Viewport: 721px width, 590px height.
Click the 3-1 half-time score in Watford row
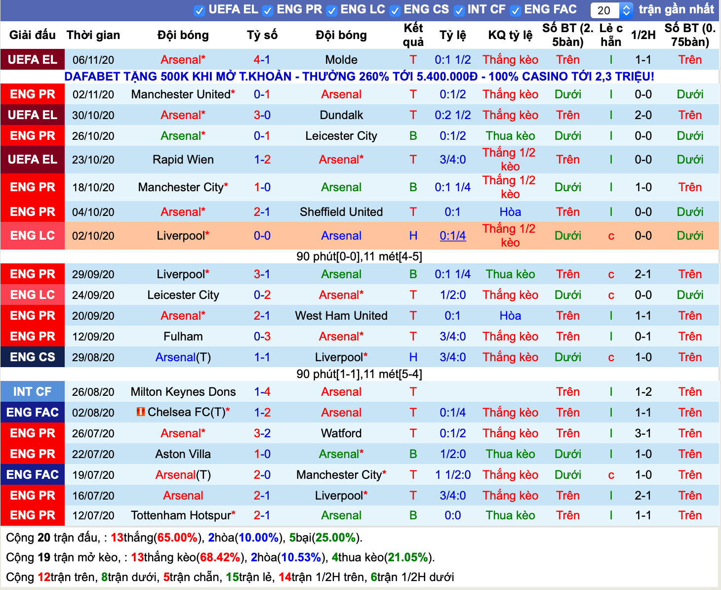643,433
